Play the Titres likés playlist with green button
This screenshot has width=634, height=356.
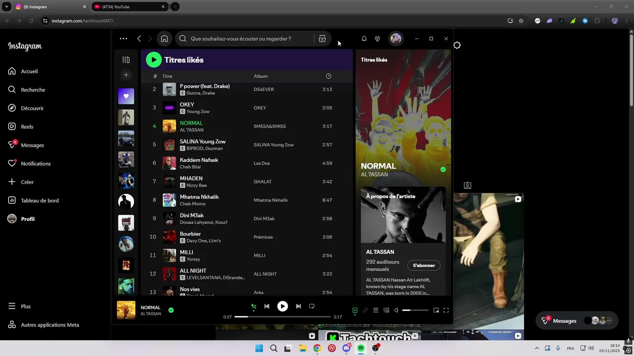[154, 60]
